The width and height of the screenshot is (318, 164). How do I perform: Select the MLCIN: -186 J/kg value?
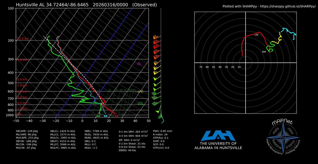tap(27, 144)
